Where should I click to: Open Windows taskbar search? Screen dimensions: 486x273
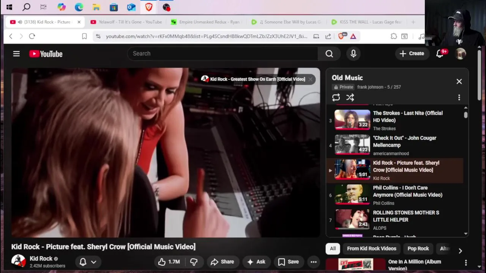click(26, 7)
